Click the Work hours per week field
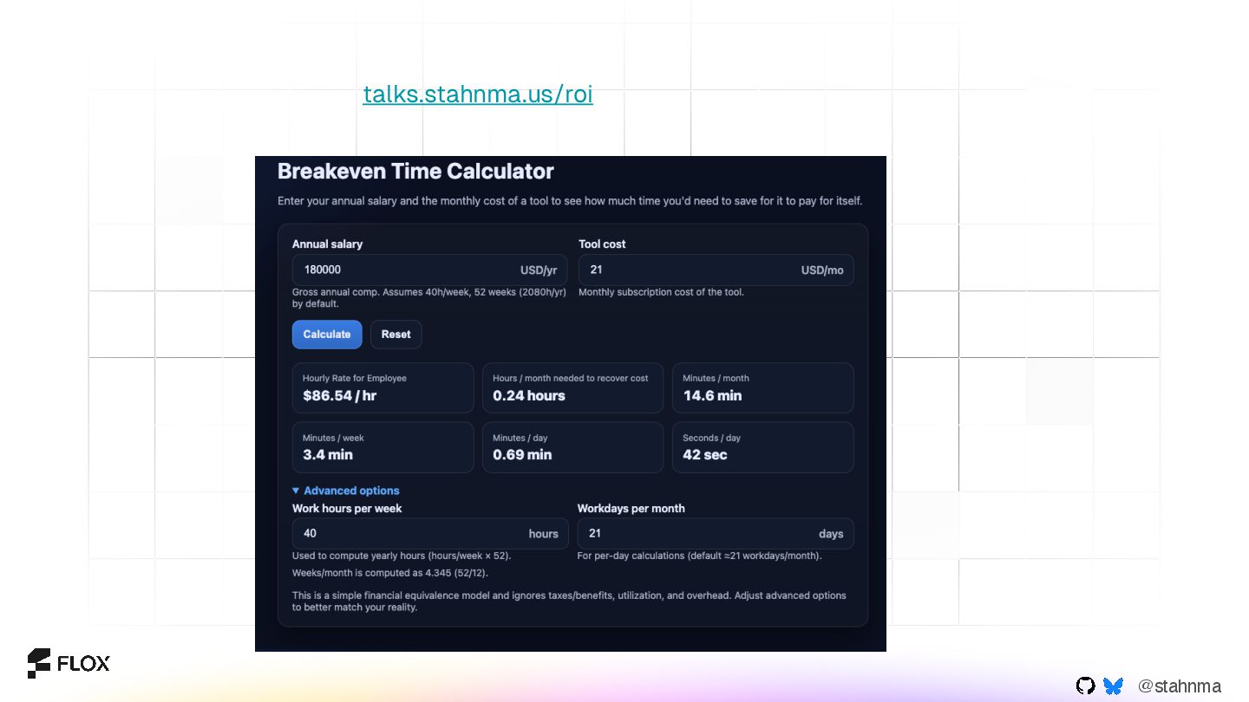The height and width of the screenshot is (702, 1249). point(408,534)
